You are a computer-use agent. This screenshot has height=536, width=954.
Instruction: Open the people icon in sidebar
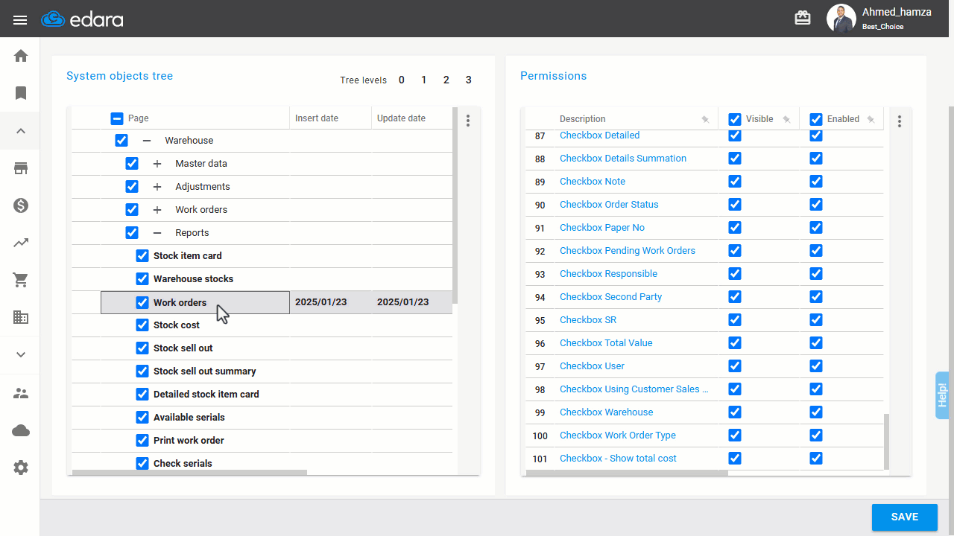tap(21, 393)
